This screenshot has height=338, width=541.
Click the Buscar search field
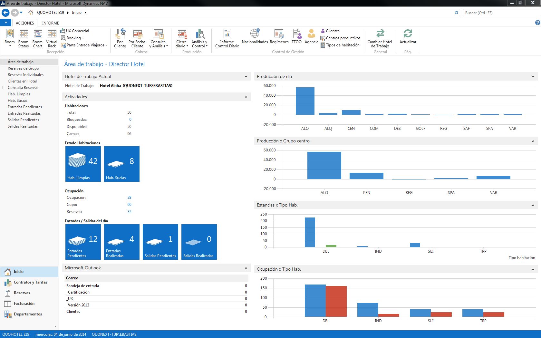501,13
